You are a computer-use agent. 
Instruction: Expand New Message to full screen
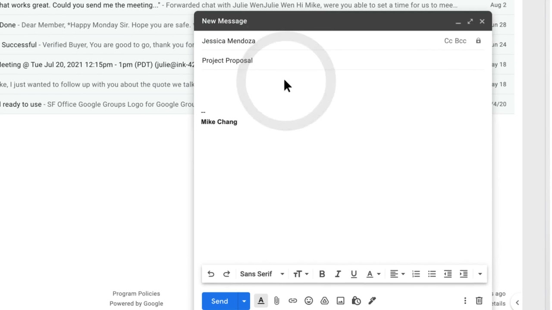[470, 21]
